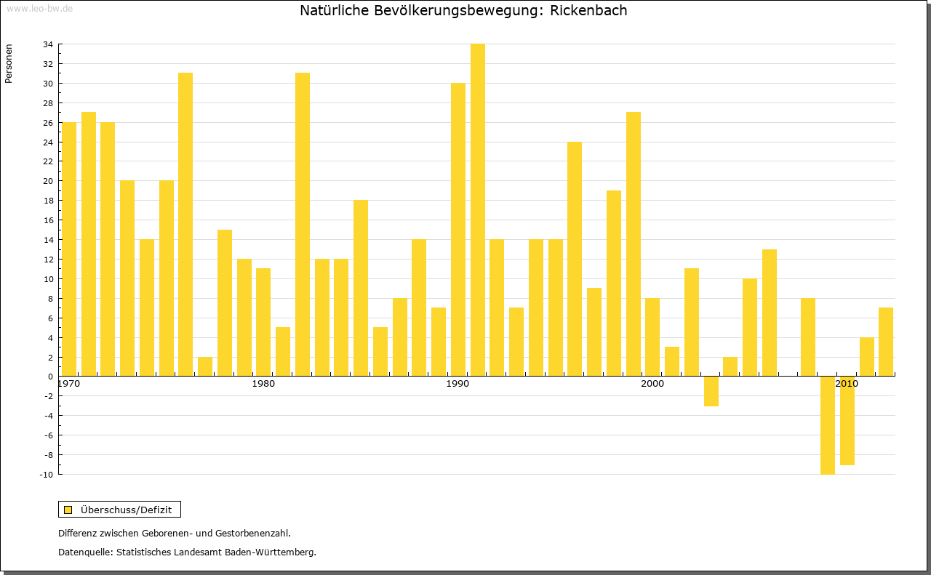Select the 1999 bar reaching 27

(633, 244)
